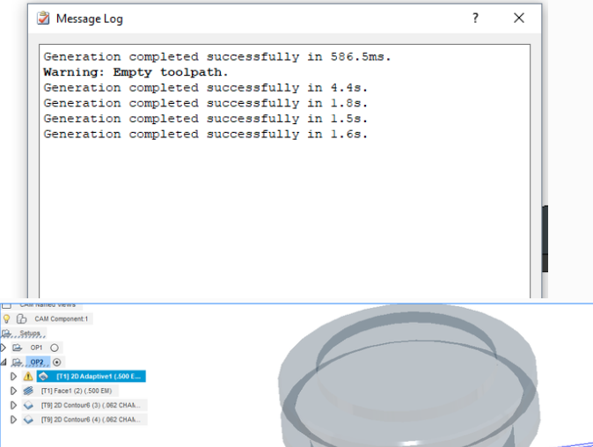The height and width of the screenshot is (447, 593).
Task: Activate OP1 setup radio button
Action: point(55,348)
